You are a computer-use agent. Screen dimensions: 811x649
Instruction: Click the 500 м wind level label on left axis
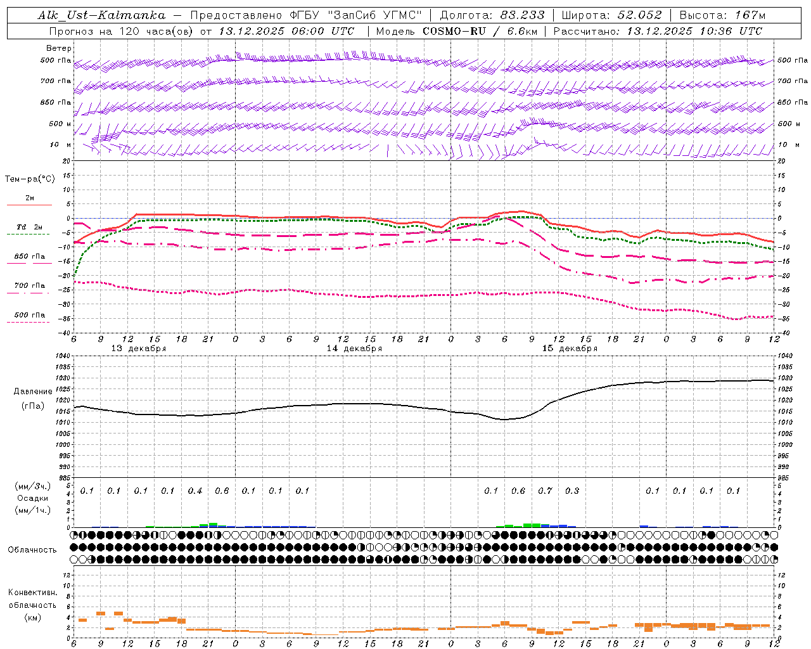tap(60, 124)
